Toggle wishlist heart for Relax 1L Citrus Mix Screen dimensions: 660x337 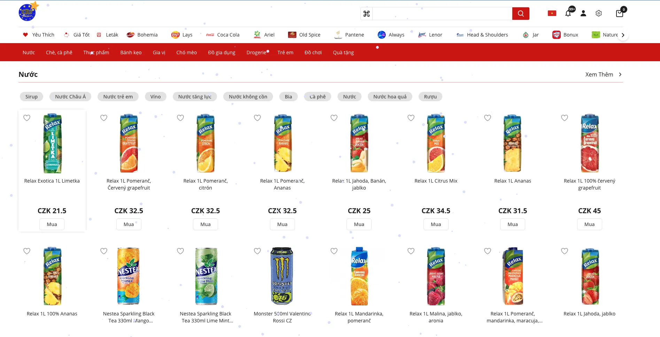pos(411,118)
